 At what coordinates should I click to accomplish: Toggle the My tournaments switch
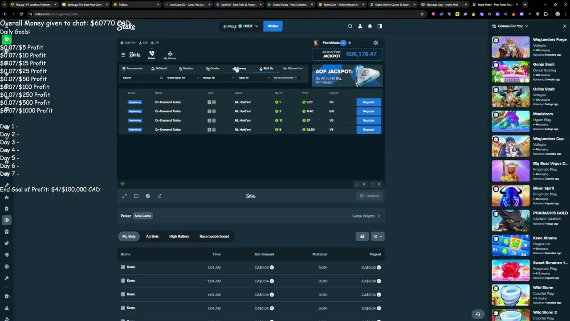click(x=297, y=78)
